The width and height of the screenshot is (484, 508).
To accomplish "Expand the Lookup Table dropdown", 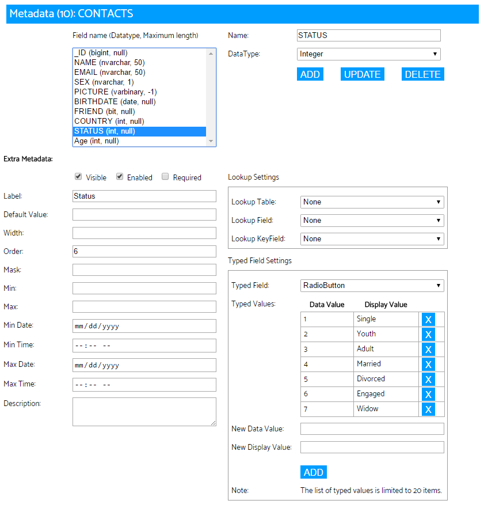I will point(372,202).
